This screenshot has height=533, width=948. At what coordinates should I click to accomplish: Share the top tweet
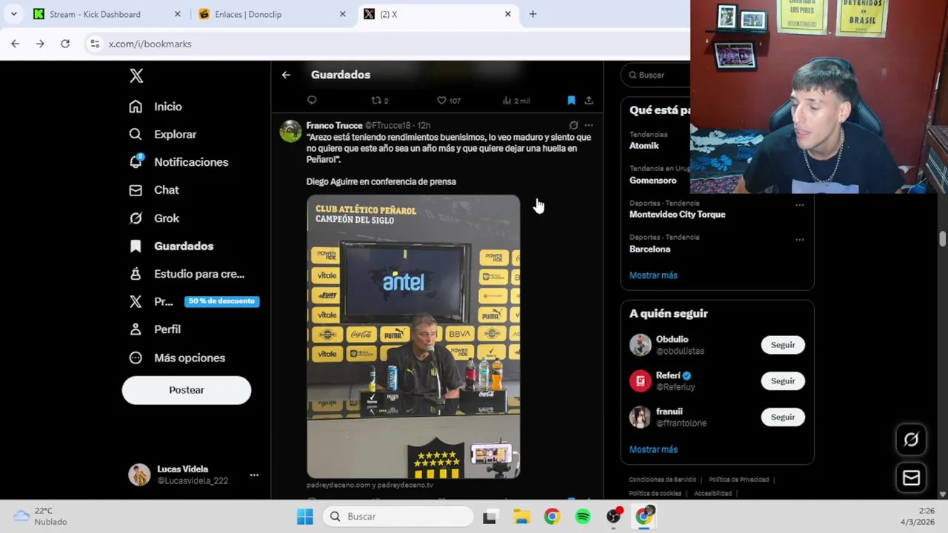tap(589, 100)
